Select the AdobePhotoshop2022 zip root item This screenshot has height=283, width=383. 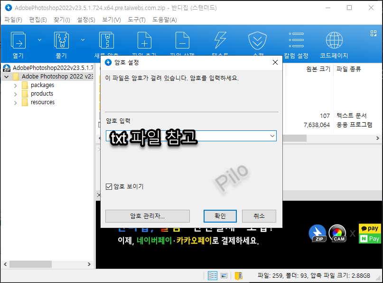tap(53, 68)
